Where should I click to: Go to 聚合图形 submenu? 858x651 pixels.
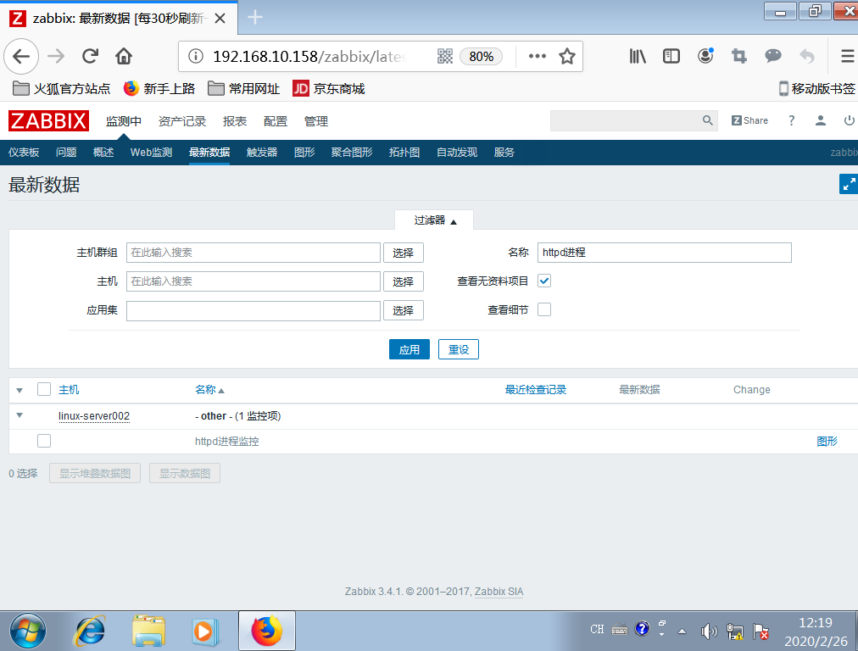click(352, 153)
